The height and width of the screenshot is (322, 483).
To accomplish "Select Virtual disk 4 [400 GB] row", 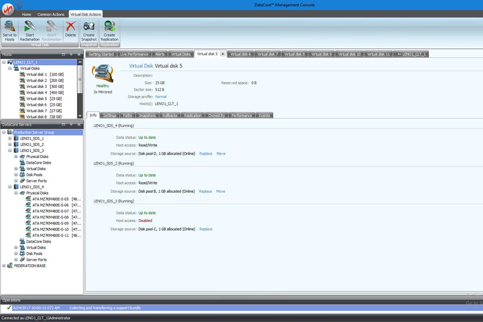I will point(45,93).
